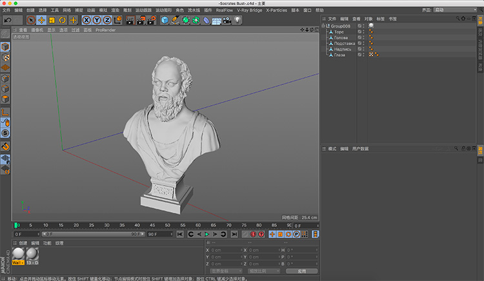Open 文件 menu in menu bar

6,10
